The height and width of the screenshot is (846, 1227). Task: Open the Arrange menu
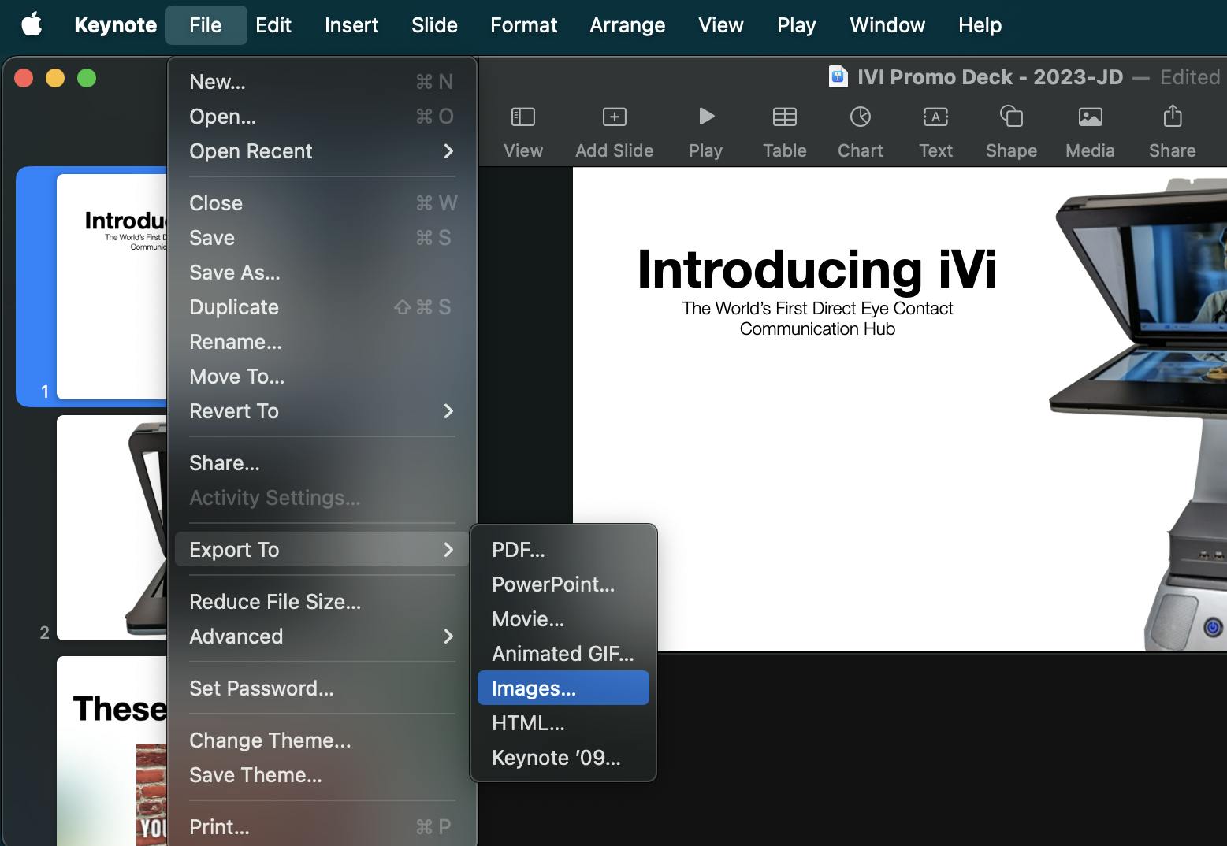pos(627,25)
